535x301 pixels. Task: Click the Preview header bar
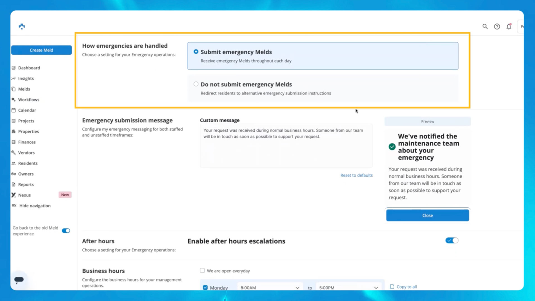pyautogui.click(x=427, y=121)
